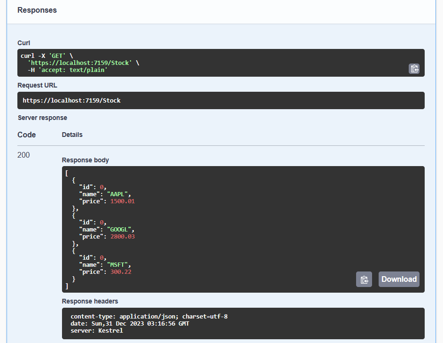Screen dimensions: 443x343
Task: Select the Request URL text
Action: pyautogui.click(x=72, y=100)
